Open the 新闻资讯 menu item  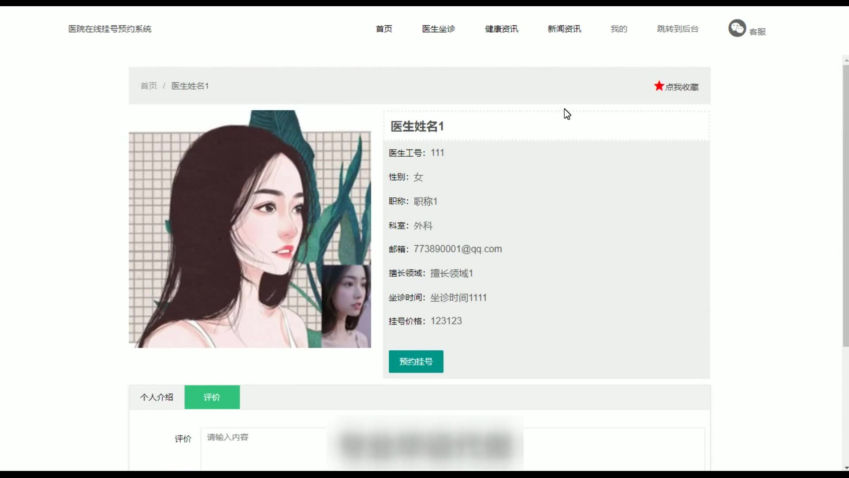coord(564,29)
